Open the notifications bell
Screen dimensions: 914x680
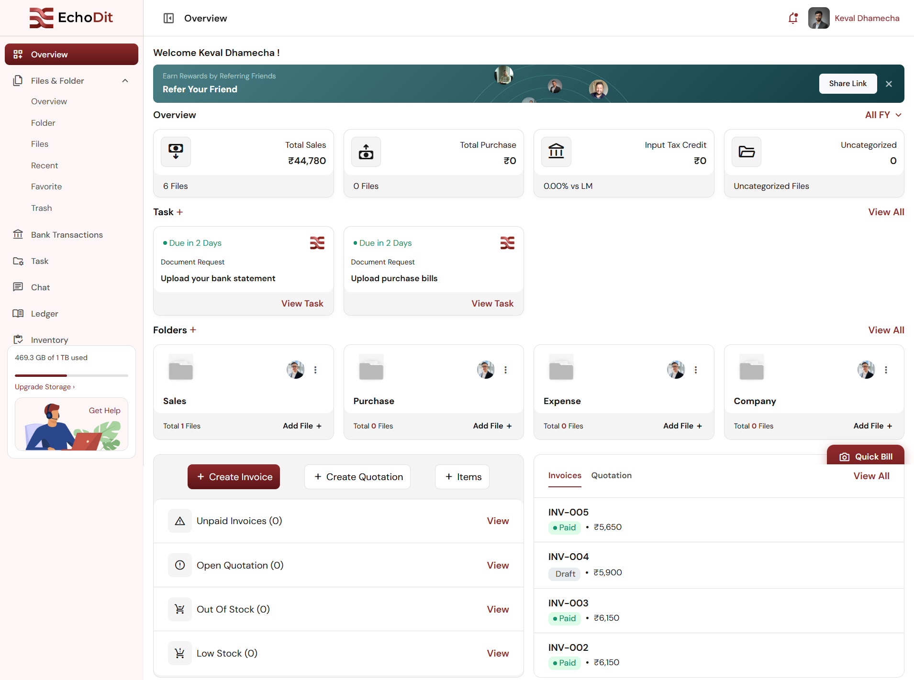click(793, 18)
